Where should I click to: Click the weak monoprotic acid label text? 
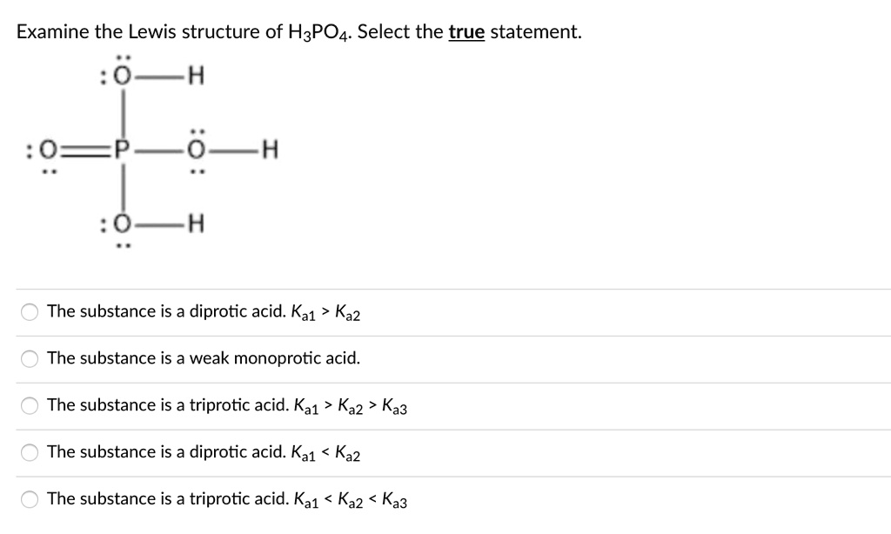click(204, 357)
